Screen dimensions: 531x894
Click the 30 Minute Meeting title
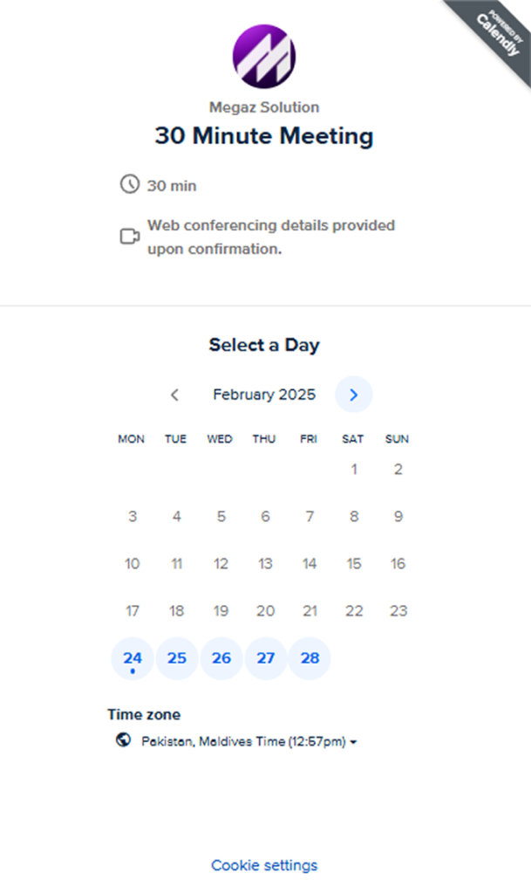pyautogui.click(x=264, y=136)
